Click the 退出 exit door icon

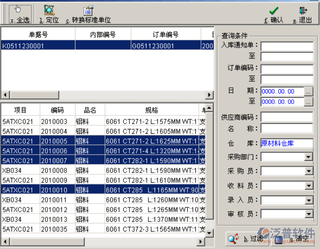point(303,10)
